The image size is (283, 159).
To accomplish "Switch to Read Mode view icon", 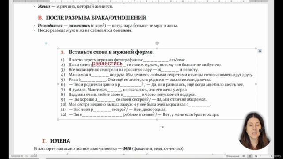I will point(244,156).
